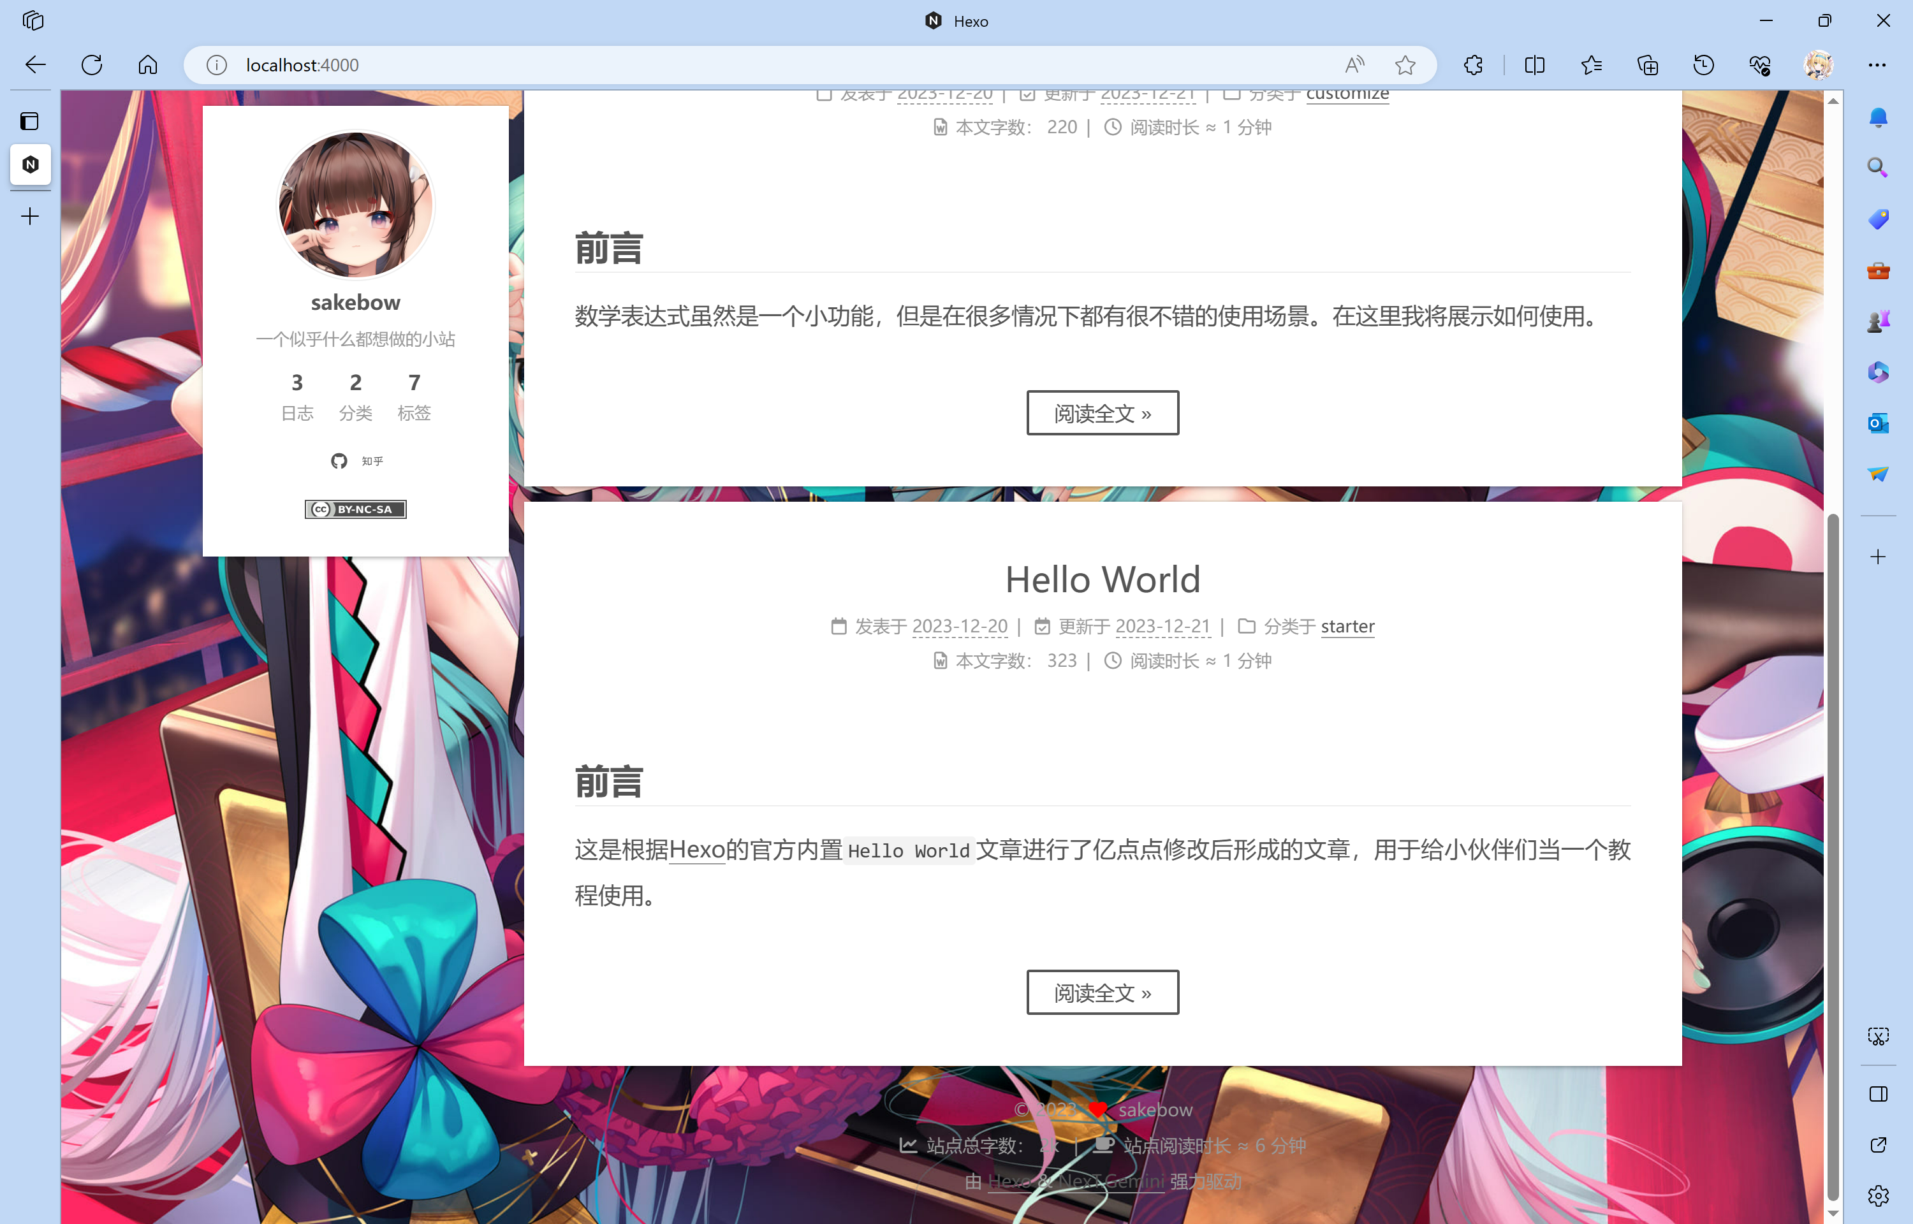The image size is (1913, 1224).
Task: Open the GitHub profile icon
Action: click(x=339, y=461)
